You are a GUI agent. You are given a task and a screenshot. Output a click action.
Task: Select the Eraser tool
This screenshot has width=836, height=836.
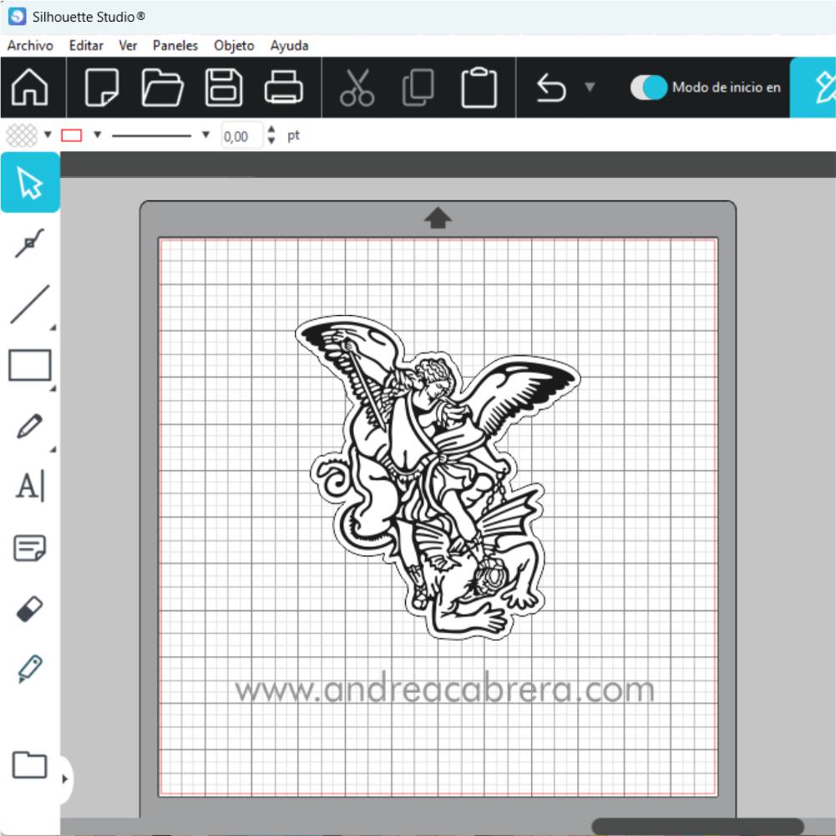coord(29,609)
